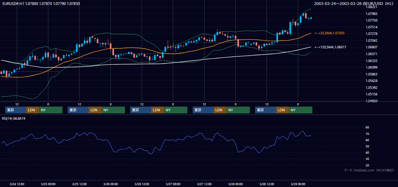Click RSI scale level 70
The height and width of the screenshot is (187, 398).
tap(367, 134)
